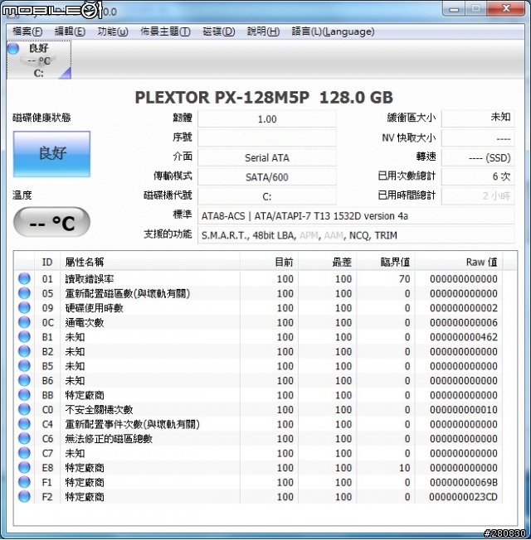
Task: Open the 語言(L)(Language) menu
Action: (x=333, y=31)
